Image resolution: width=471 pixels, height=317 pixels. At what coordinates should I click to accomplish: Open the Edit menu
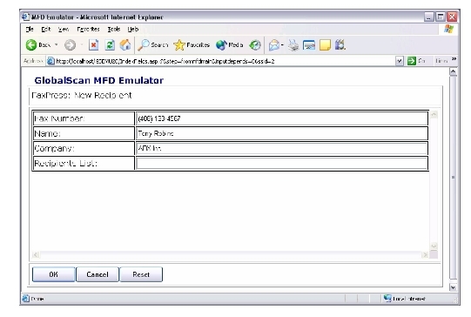coord(46,29)
